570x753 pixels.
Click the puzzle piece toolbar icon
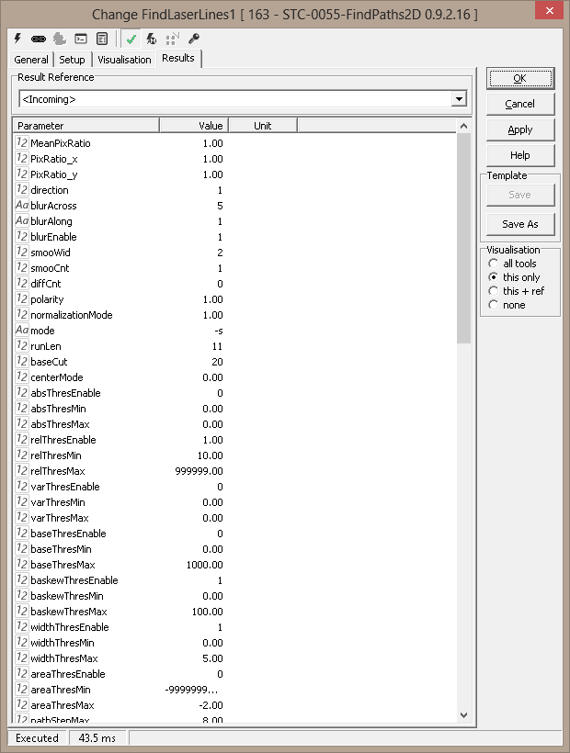(x=60, y=39)
